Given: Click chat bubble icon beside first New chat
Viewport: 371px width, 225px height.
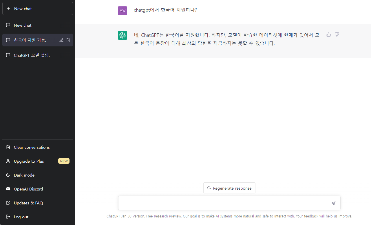Looking at the screenshot, I should 8,25.
